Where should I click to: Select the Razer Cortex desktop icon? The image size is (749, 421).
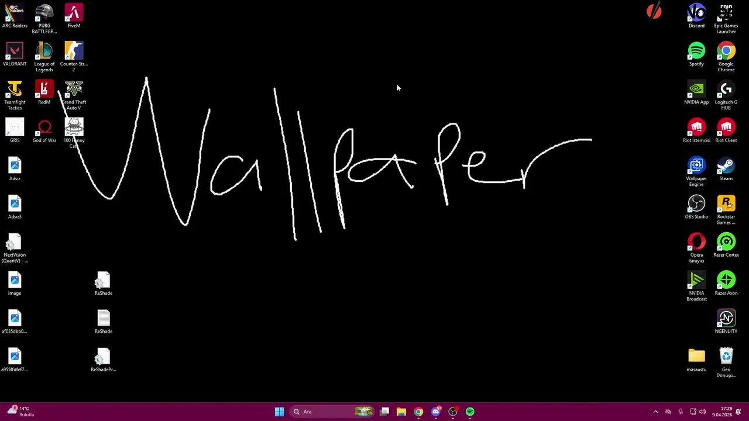[726, 245]
